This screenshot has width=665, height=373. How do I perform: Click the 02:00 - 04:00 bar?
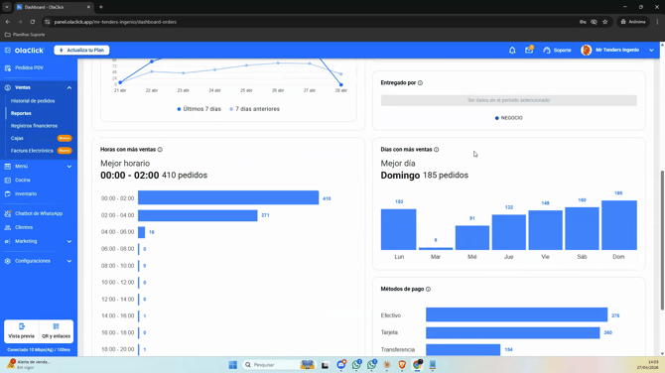coord(198,215)
